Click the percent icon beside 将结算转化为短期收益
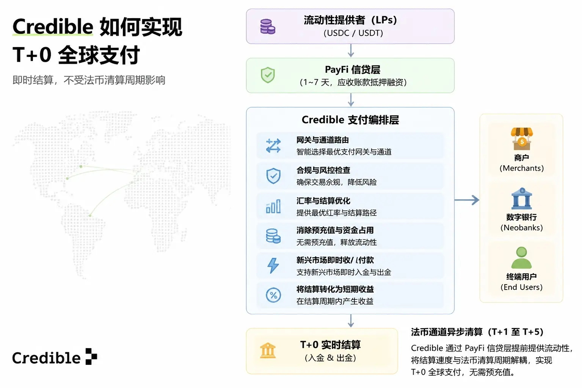Viewport: 582px width, 388px height. point(273,295)
